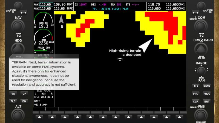Click the fuel flow GPH indicator bar
219x123 pixels.
point(44,50)
